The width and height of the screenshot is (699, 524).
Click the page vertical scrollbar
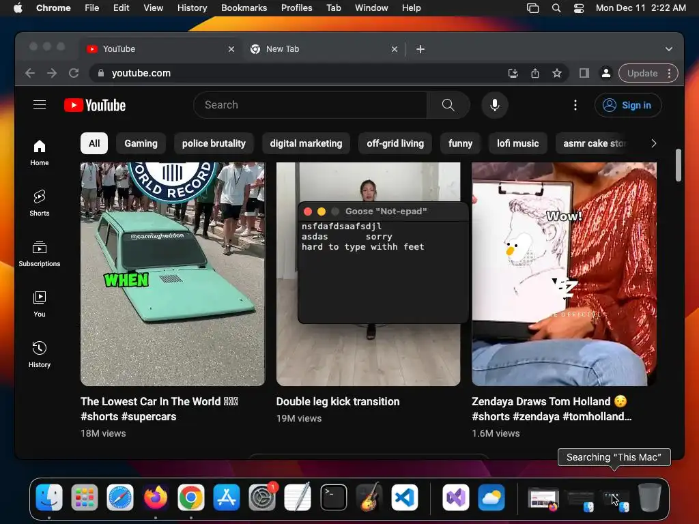[678, 165]
